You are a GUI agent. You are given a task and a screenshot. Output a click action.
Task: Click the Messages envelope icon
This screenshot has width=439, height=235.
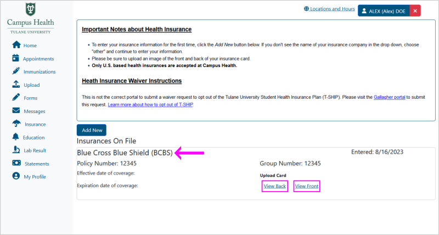click(x=16, y=110)
